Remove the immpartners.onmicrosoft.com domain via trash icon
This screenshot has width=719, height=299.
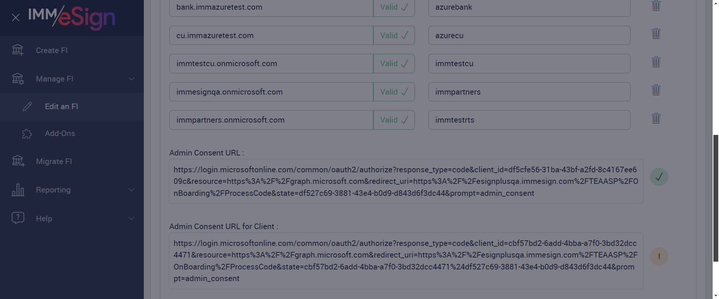coord(656,118)
